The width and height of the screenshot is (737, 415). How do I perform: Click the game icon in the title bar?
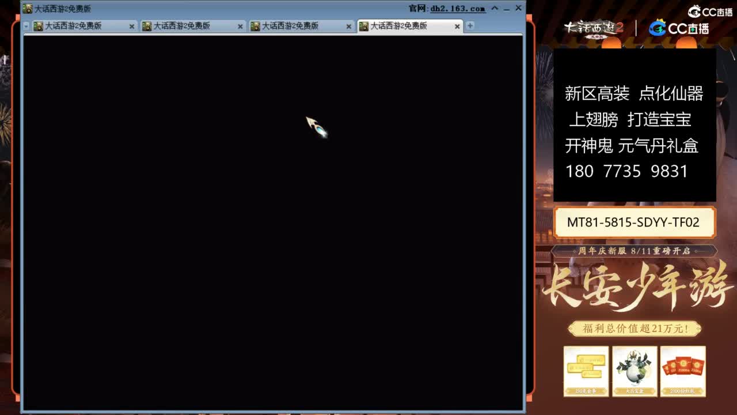(27, 9)
